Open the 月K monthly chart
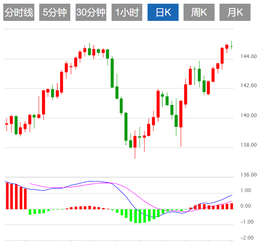262x242 pixels. [x=234, y=13]
